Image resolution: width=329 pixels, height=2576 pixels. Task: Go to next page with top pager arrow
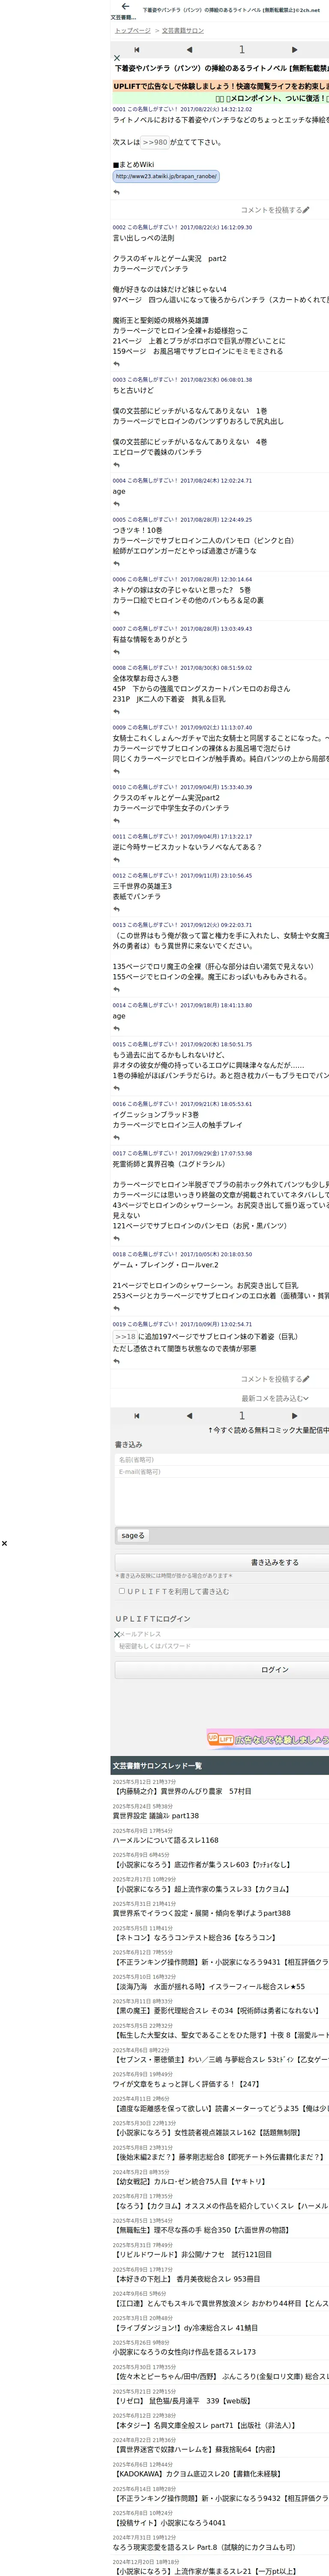tap(294, 49)
